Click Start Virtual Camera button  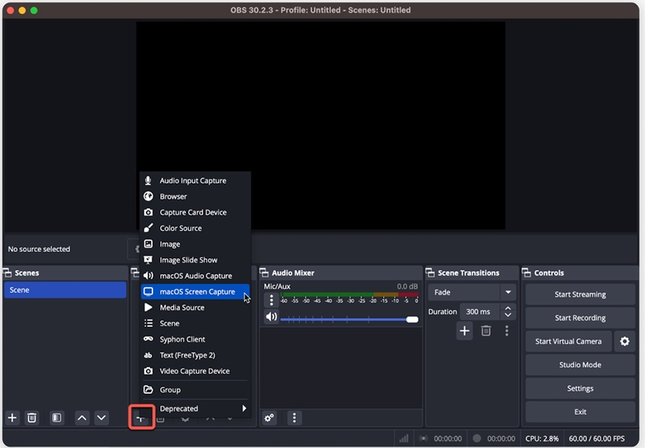coord(568,341)
